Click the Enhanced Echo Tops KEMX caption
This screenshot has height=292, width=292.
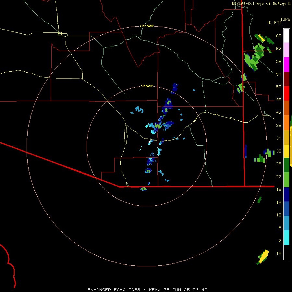coord(147,290)
